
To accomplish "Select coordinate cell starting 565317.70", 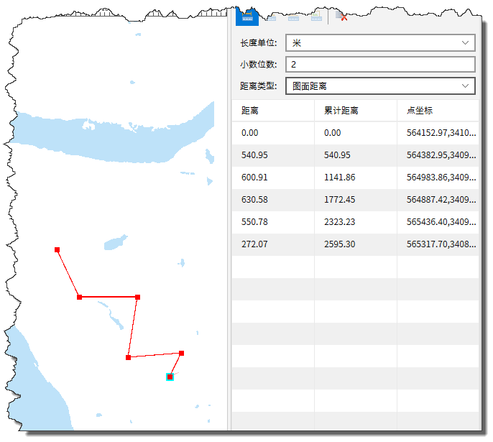I will pyautogui.click(x=438, y=244).
